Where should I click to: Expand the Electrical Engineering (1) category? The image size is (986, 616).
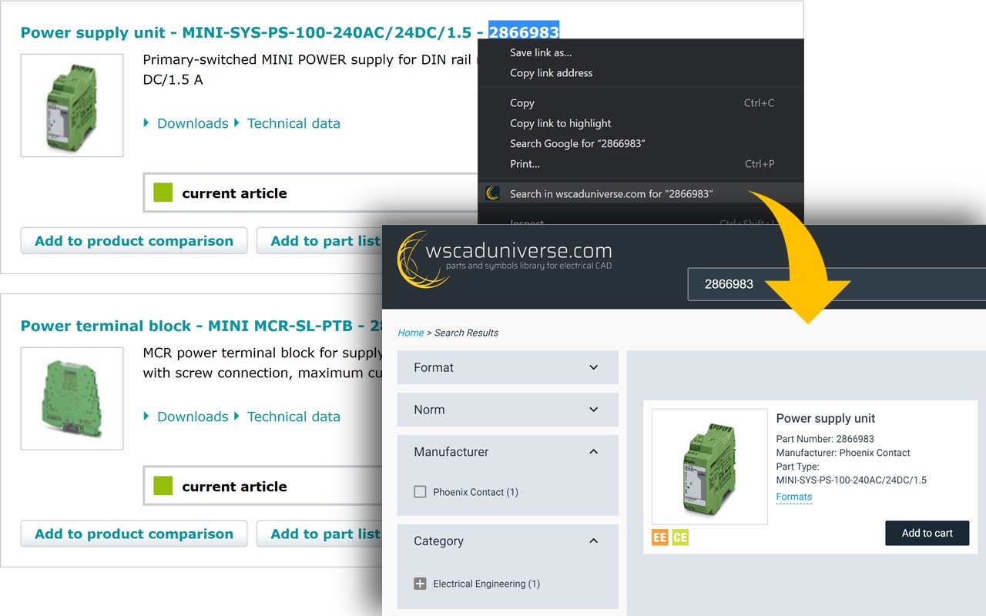420,584
